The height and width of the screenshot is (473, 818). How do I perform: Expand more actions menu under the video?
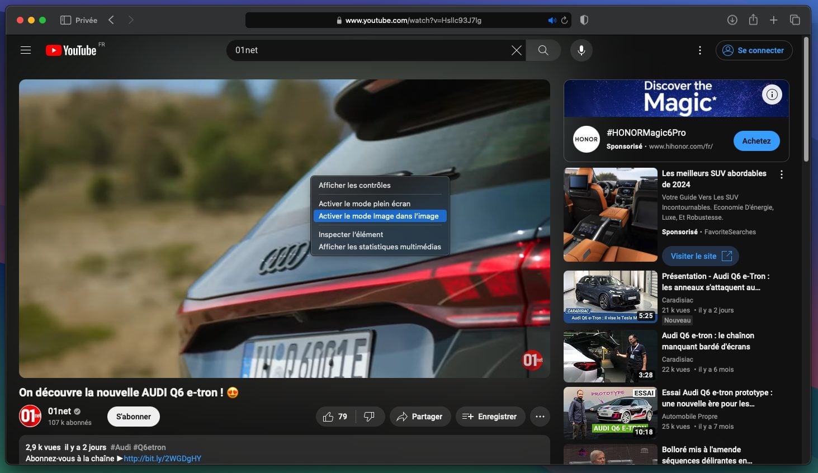point(540,417)
